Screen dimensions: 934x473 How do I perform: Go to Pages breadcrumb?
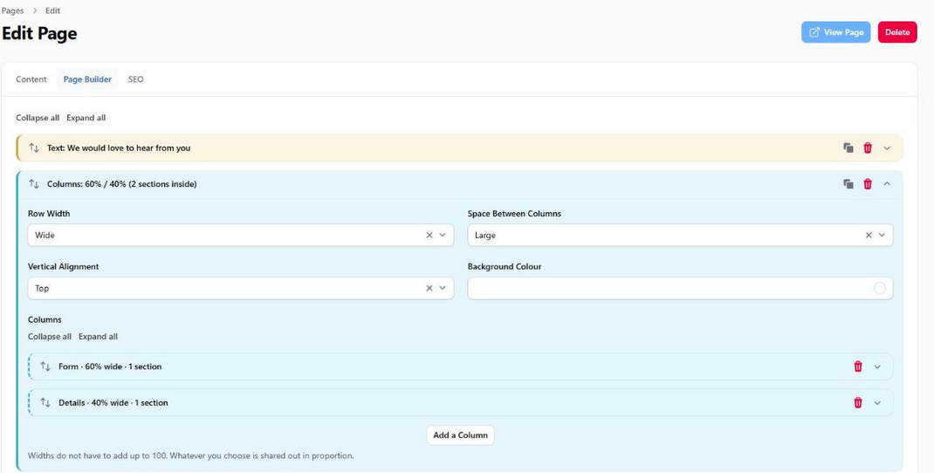[12, 10]
